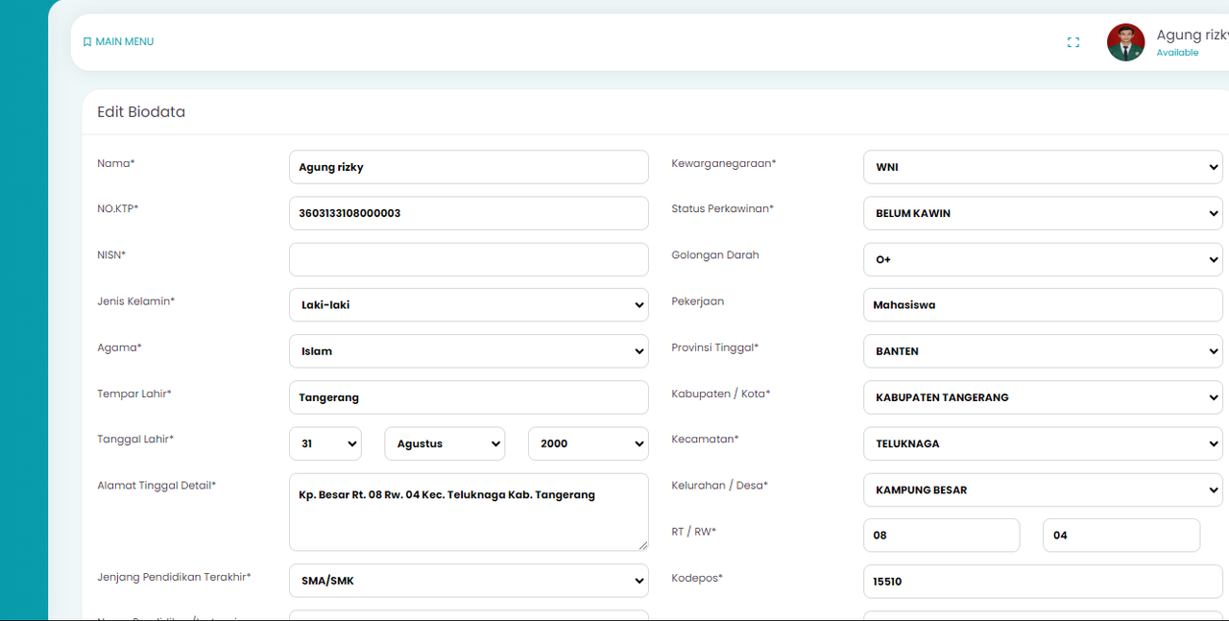Click the Kodepos* label
The height and width of the screenshot is (621, 1229).
tap(697, 578)
